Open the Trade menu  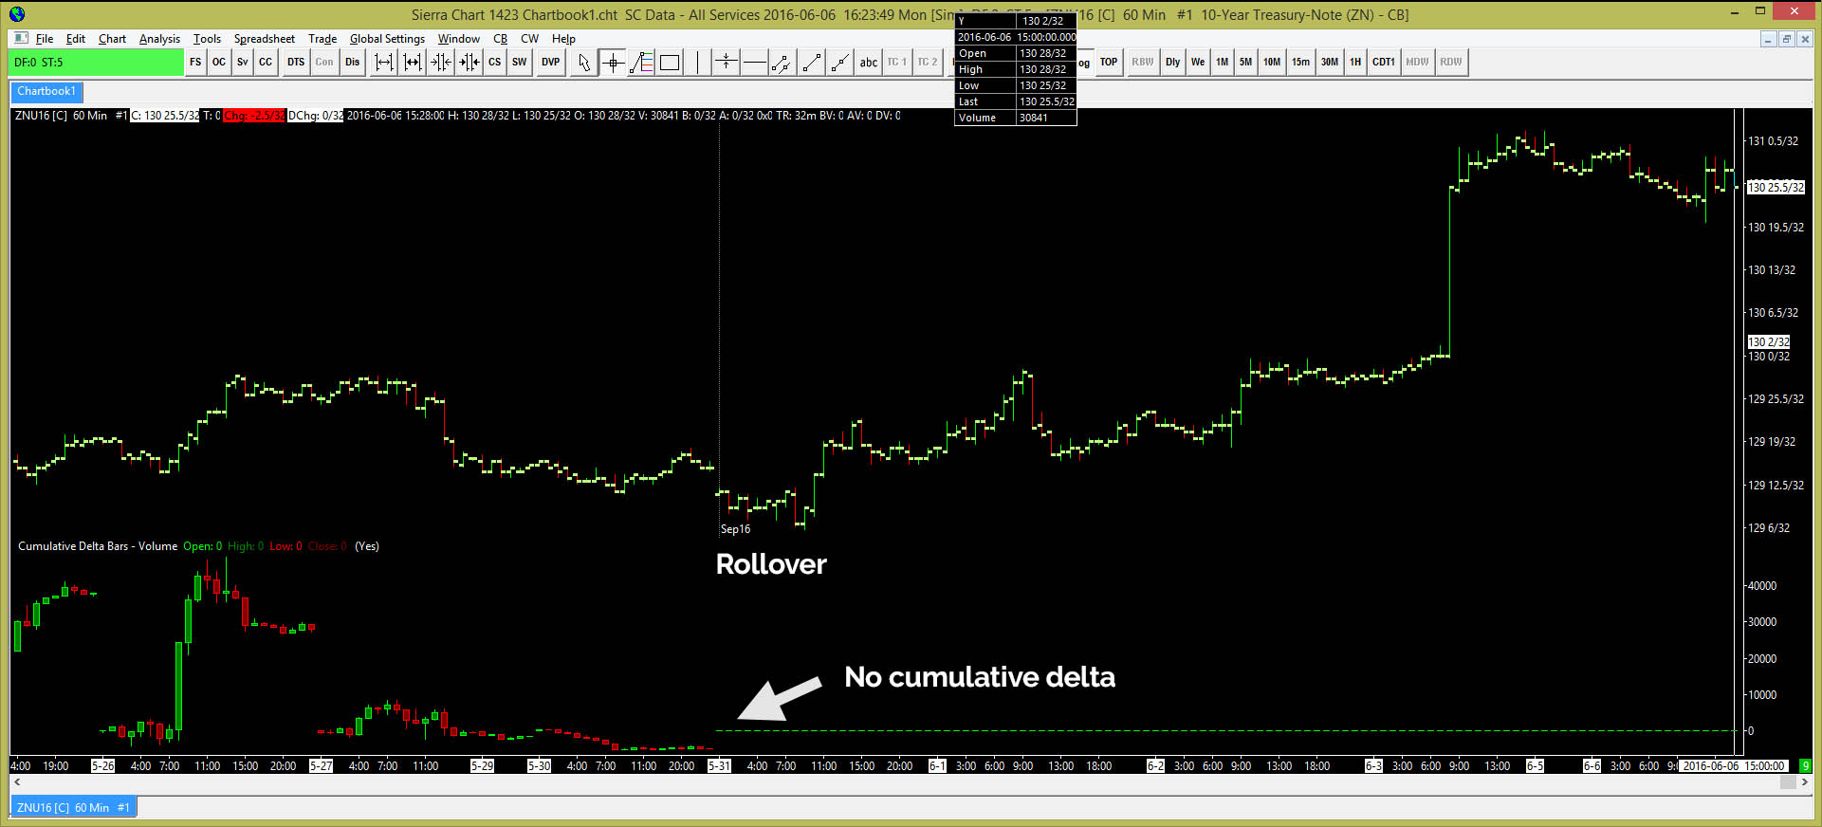click(x=322, y=39)
